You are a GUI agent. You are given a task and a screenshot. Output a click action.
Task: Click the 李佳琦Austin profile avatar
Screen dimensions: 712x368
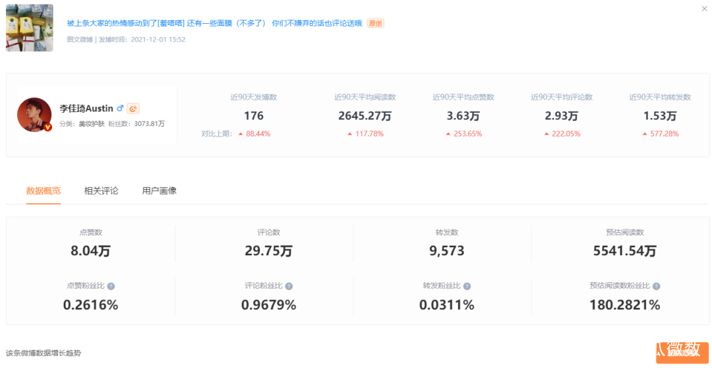tap(34, 115)
